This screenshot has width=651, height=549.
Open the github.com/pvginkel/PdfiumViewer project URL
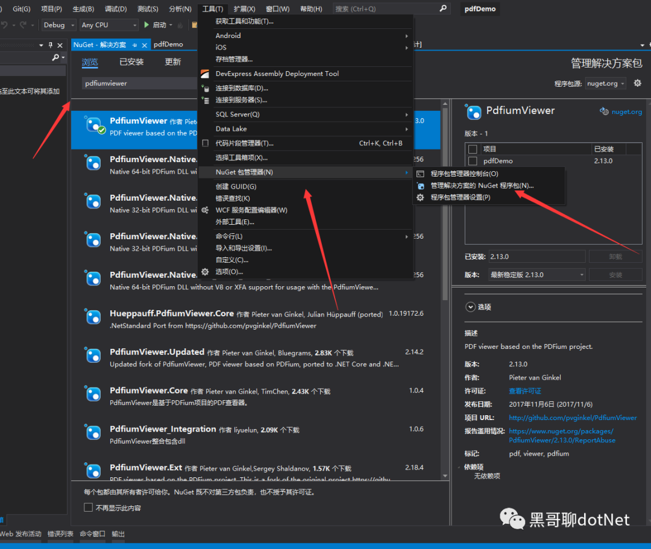click(x=573, y=418)
